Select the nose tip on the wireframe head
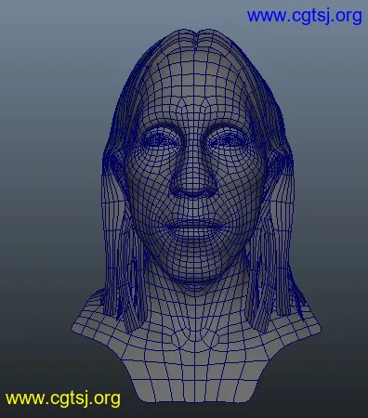This screenshot has height=418, width=368. [194, 186]
